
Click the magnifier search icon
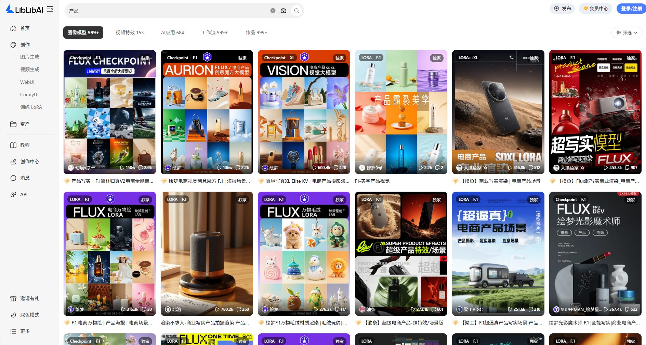pyautogui.click(x=296, y=11)
